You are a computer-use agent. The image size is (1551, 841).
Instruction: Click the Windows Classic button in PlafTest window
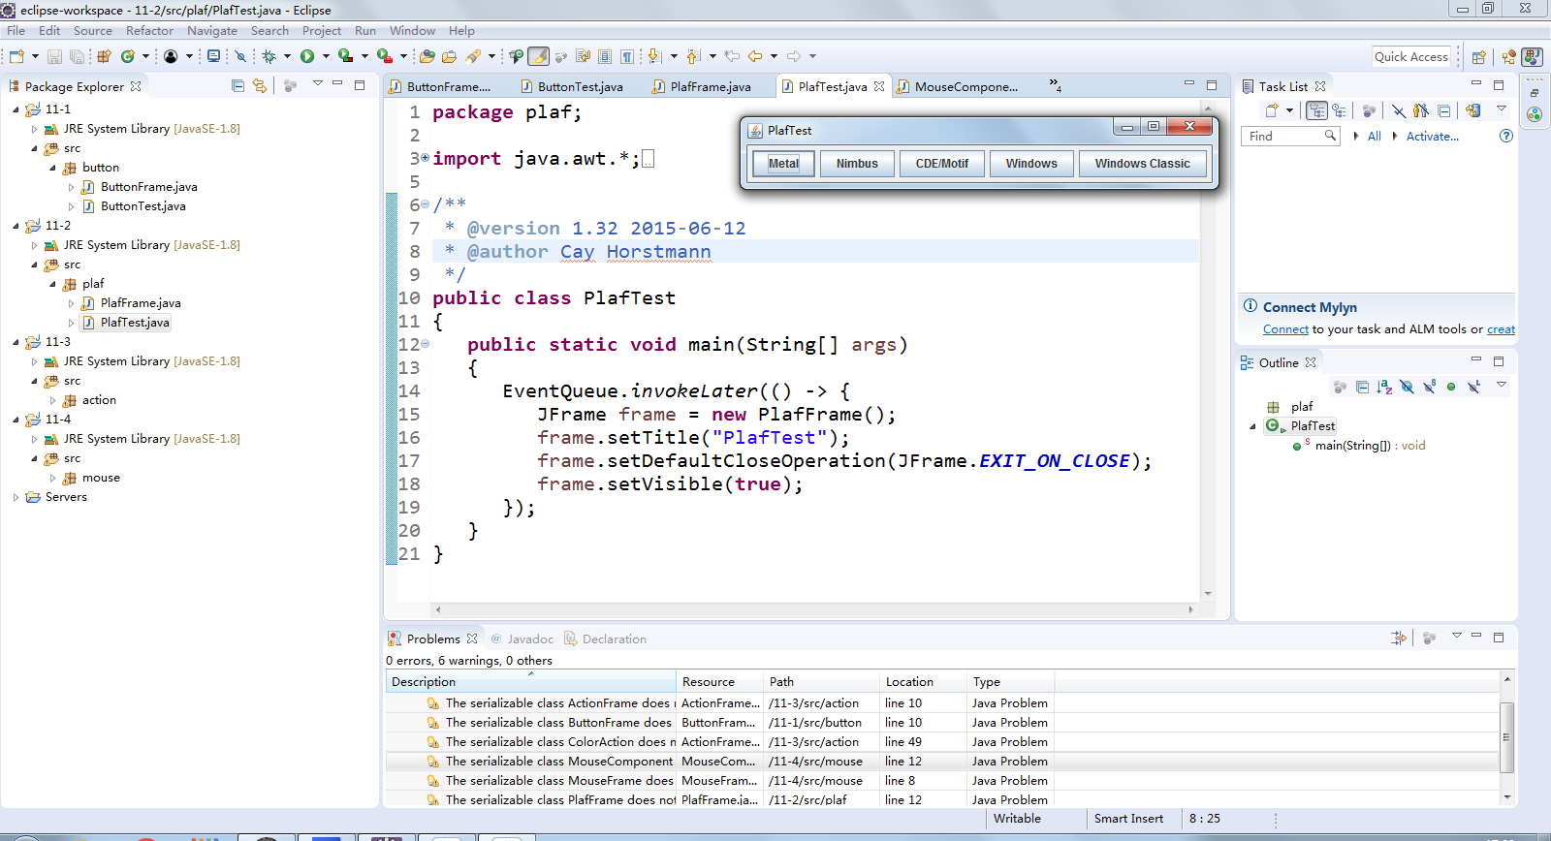[1142, 164]
